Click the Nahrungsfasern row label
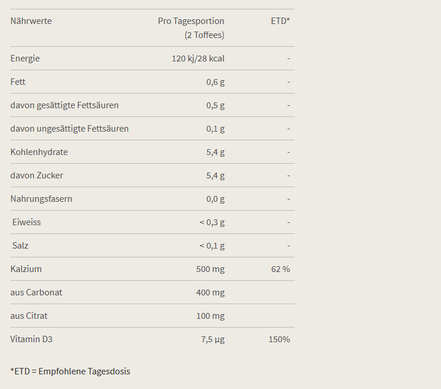Image resolution: width=441 pixels, height=389 pixels. (x=41, y=198)
